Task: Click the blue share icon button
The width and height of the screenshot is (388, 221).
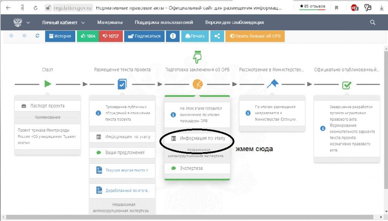Action: (217, 36)
